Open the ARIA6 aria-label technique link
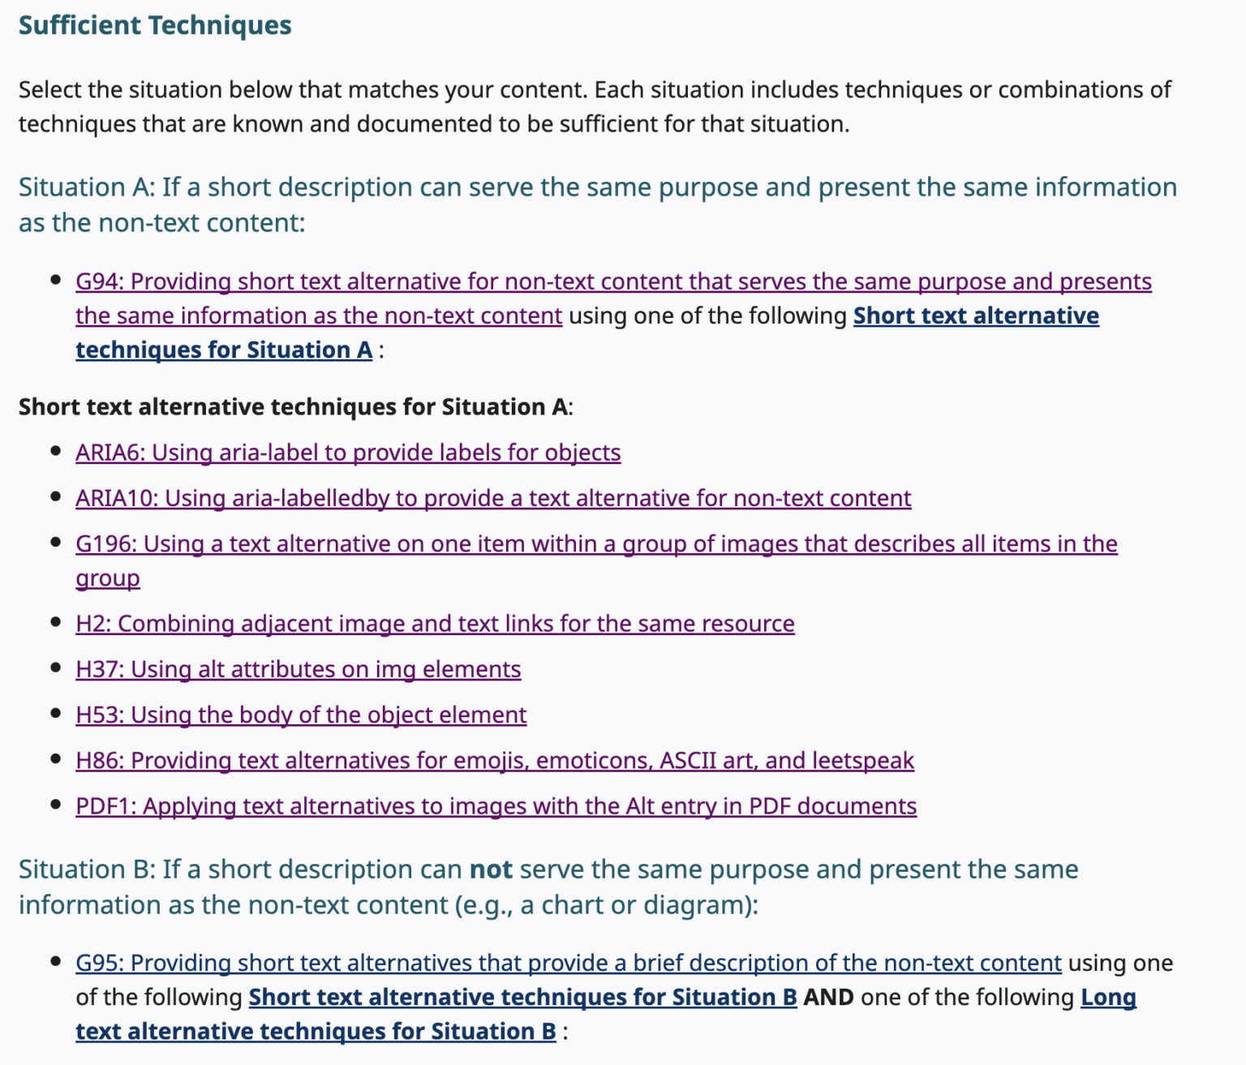The height and width of the screenshot is (1065, 1246). pyautogui.click(x=348, y=453)
